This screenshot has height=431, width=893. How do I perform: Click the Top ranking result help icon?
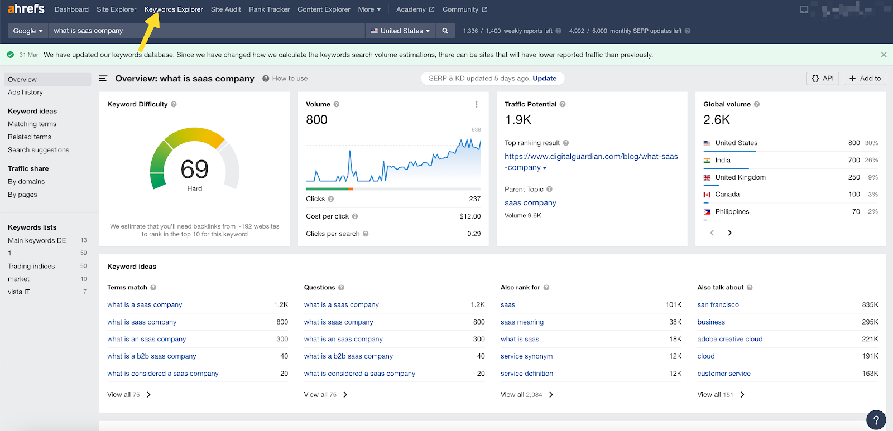pos(566,143)
